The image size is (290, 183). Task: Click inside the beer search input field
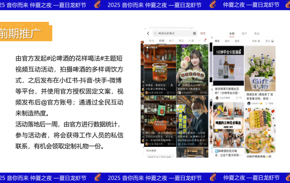[175, 34]
